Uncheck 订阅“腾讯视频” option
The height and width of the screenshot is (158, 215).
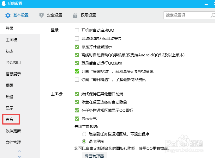77,71
